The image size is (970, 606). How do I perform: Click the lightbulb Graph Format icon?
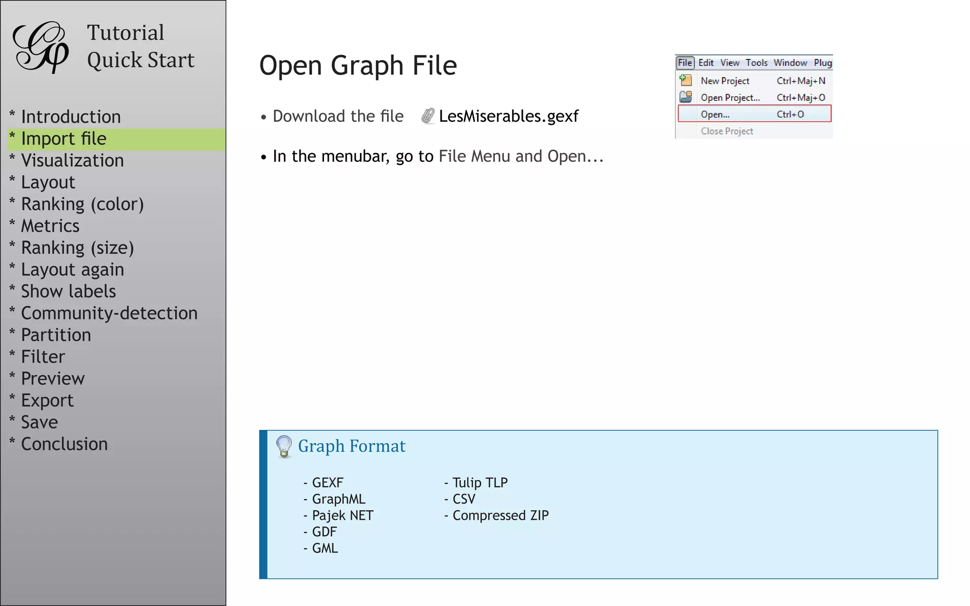click(x=284, y=446)
